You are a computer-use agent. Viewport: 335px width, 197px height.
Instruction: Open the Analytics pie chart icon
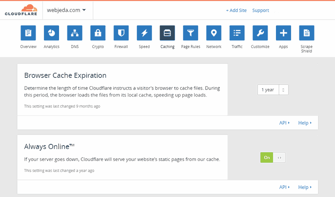52,33
